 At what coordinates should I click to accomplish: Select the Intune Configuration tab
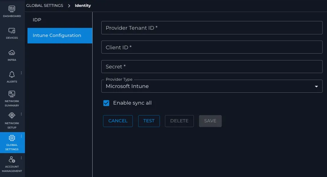click(60, 35)
